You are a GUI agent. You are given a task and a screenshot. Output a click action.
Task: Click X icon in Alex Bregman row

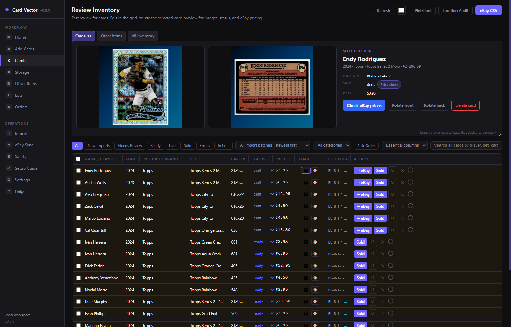[402, 194]
